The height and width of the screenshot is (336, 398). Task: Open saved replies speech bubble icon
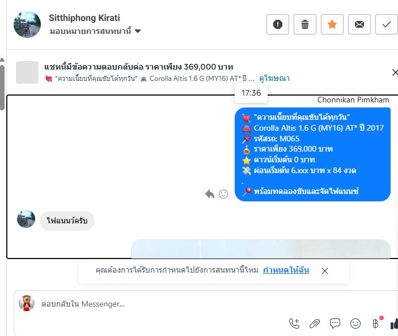(335, 324)
